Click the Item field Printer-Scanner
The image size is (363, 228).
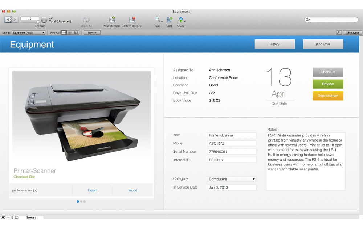232,135
